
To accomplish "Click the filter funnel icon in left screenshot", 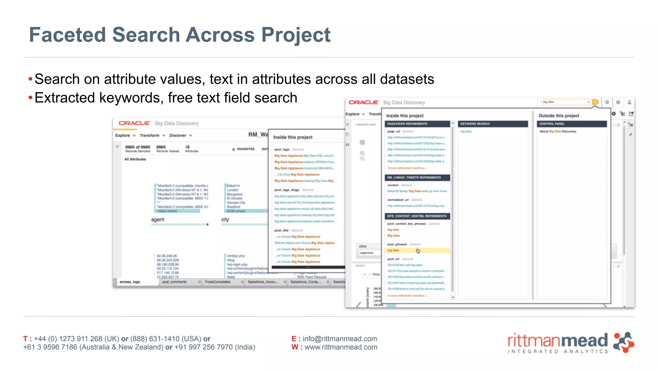I will pos(118,147).
